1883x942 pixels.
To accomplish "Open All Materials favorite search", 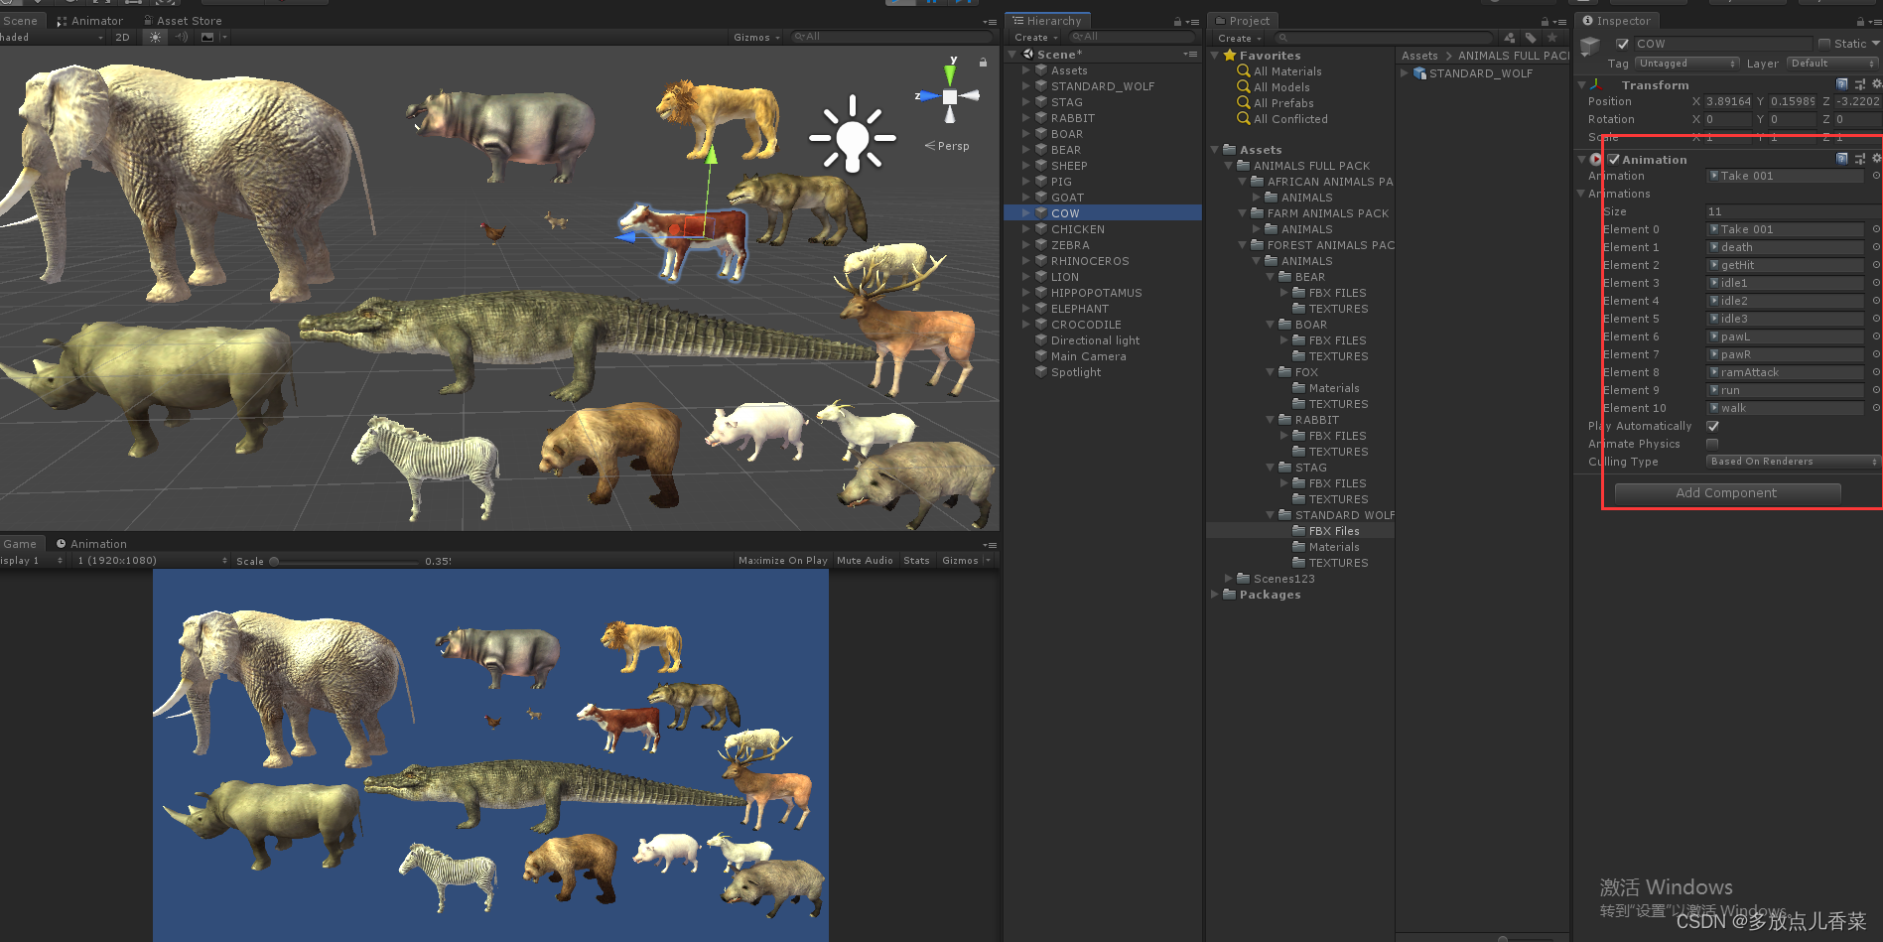I will [x=1287, y=71].
